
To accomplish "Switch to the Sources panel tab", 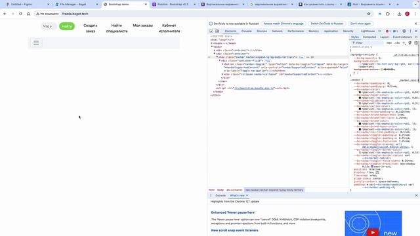I will tap(262, 31).
